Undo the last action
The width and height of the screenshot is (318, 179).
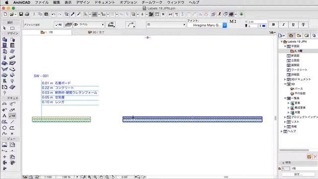pos(53,14)
